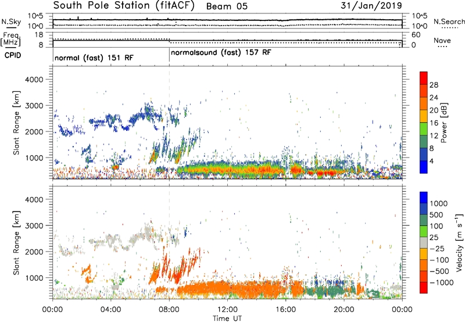Click the 'Power [dB]' colorbar label
465x322 pixels.
[443, 123]
